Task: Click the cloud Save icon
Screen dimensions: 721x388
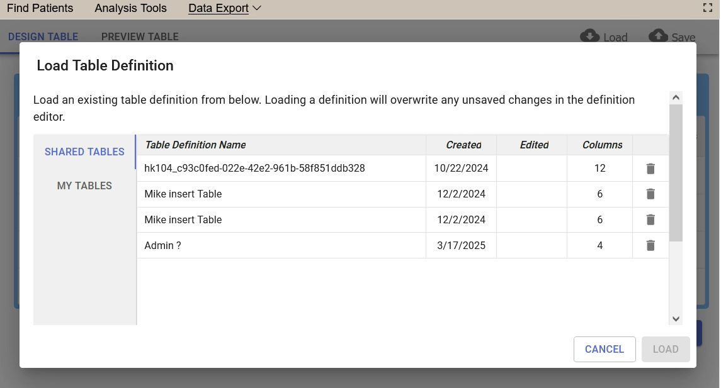Action: click(658, 36)
